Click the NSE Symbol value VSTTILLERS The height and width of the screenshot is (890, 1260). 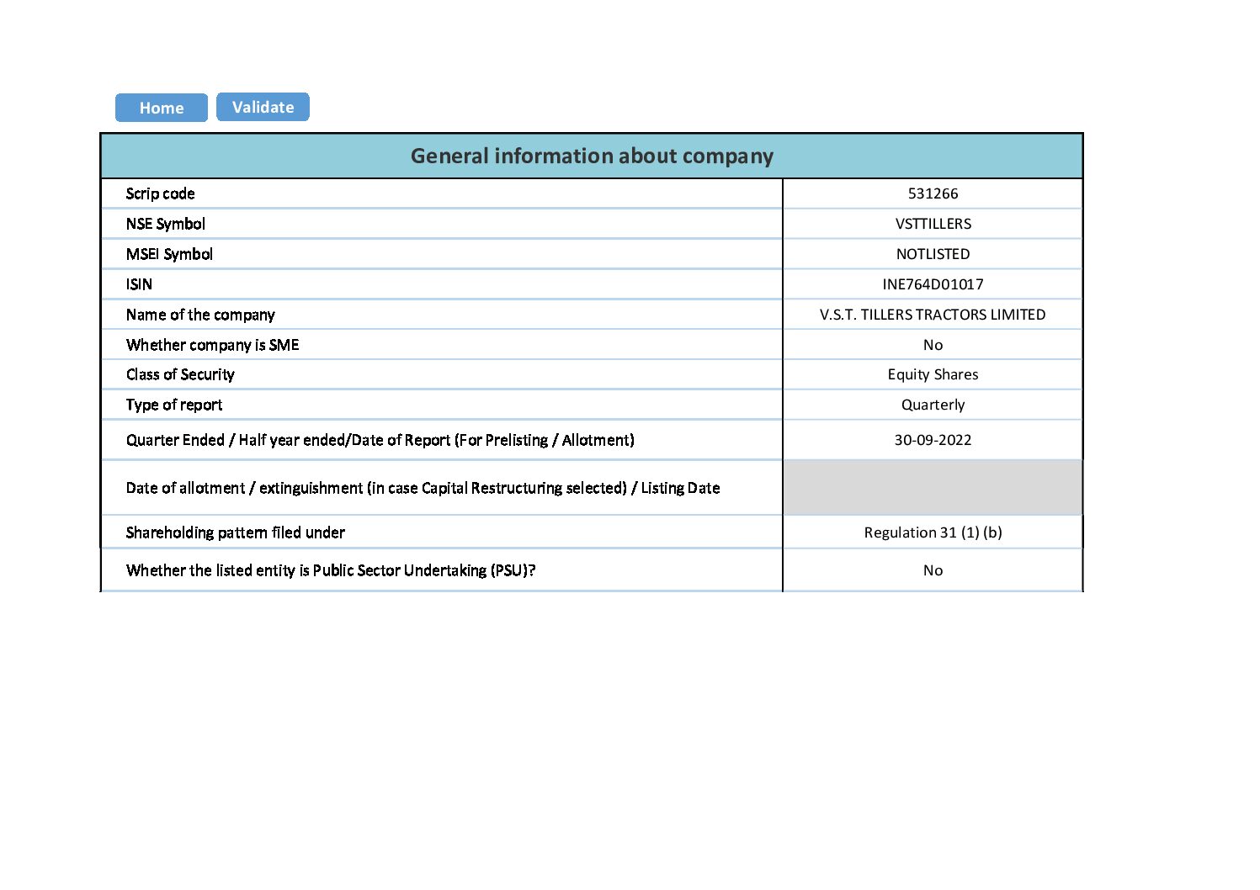click(932, 224)
